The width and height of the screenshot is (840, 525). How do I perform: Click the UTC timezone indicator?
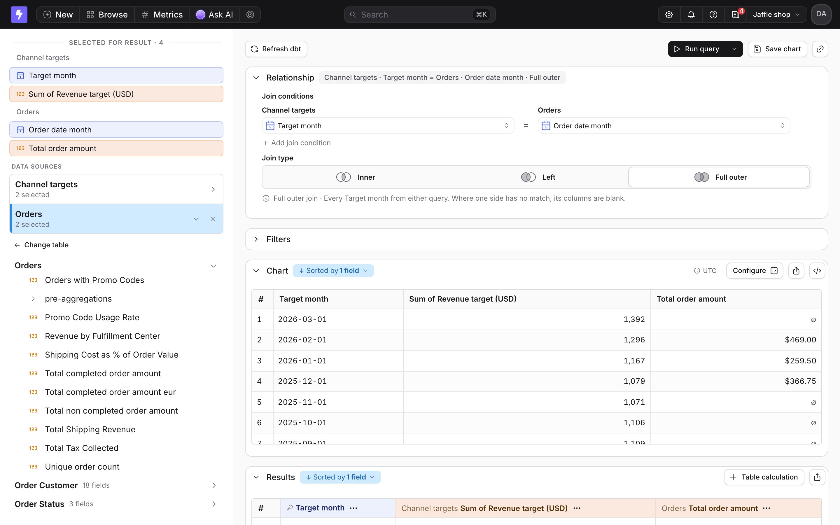pyautogui.click(x=705, y=271)
